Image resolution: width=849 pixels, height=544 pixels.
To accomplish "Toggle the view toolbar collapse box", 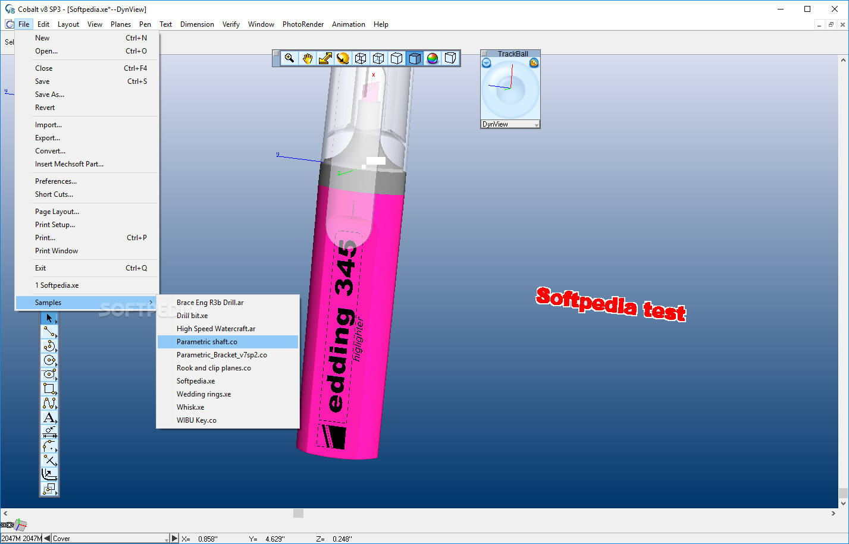I will tap(276, 54).
